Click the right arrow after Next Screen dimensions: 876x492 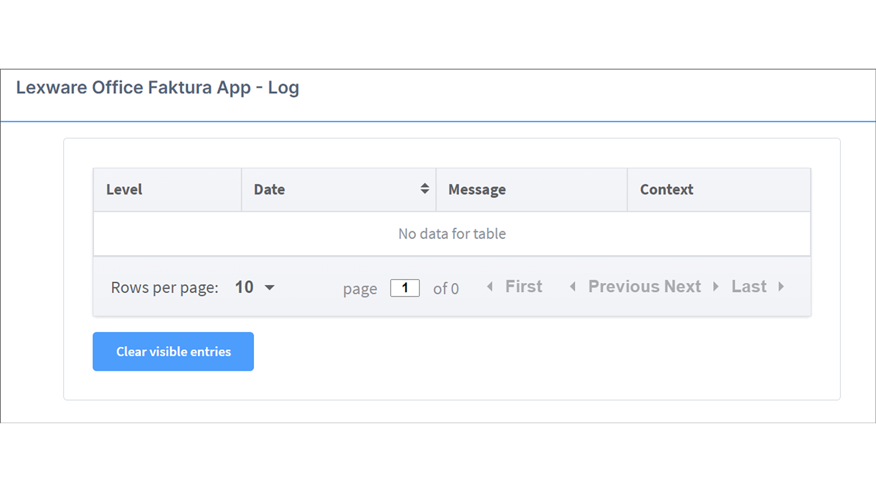pyautogui.click(x=716, y=287)
